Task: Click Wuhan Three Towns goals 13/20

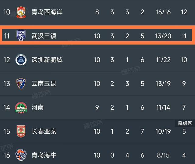Action: coord(163,36)
